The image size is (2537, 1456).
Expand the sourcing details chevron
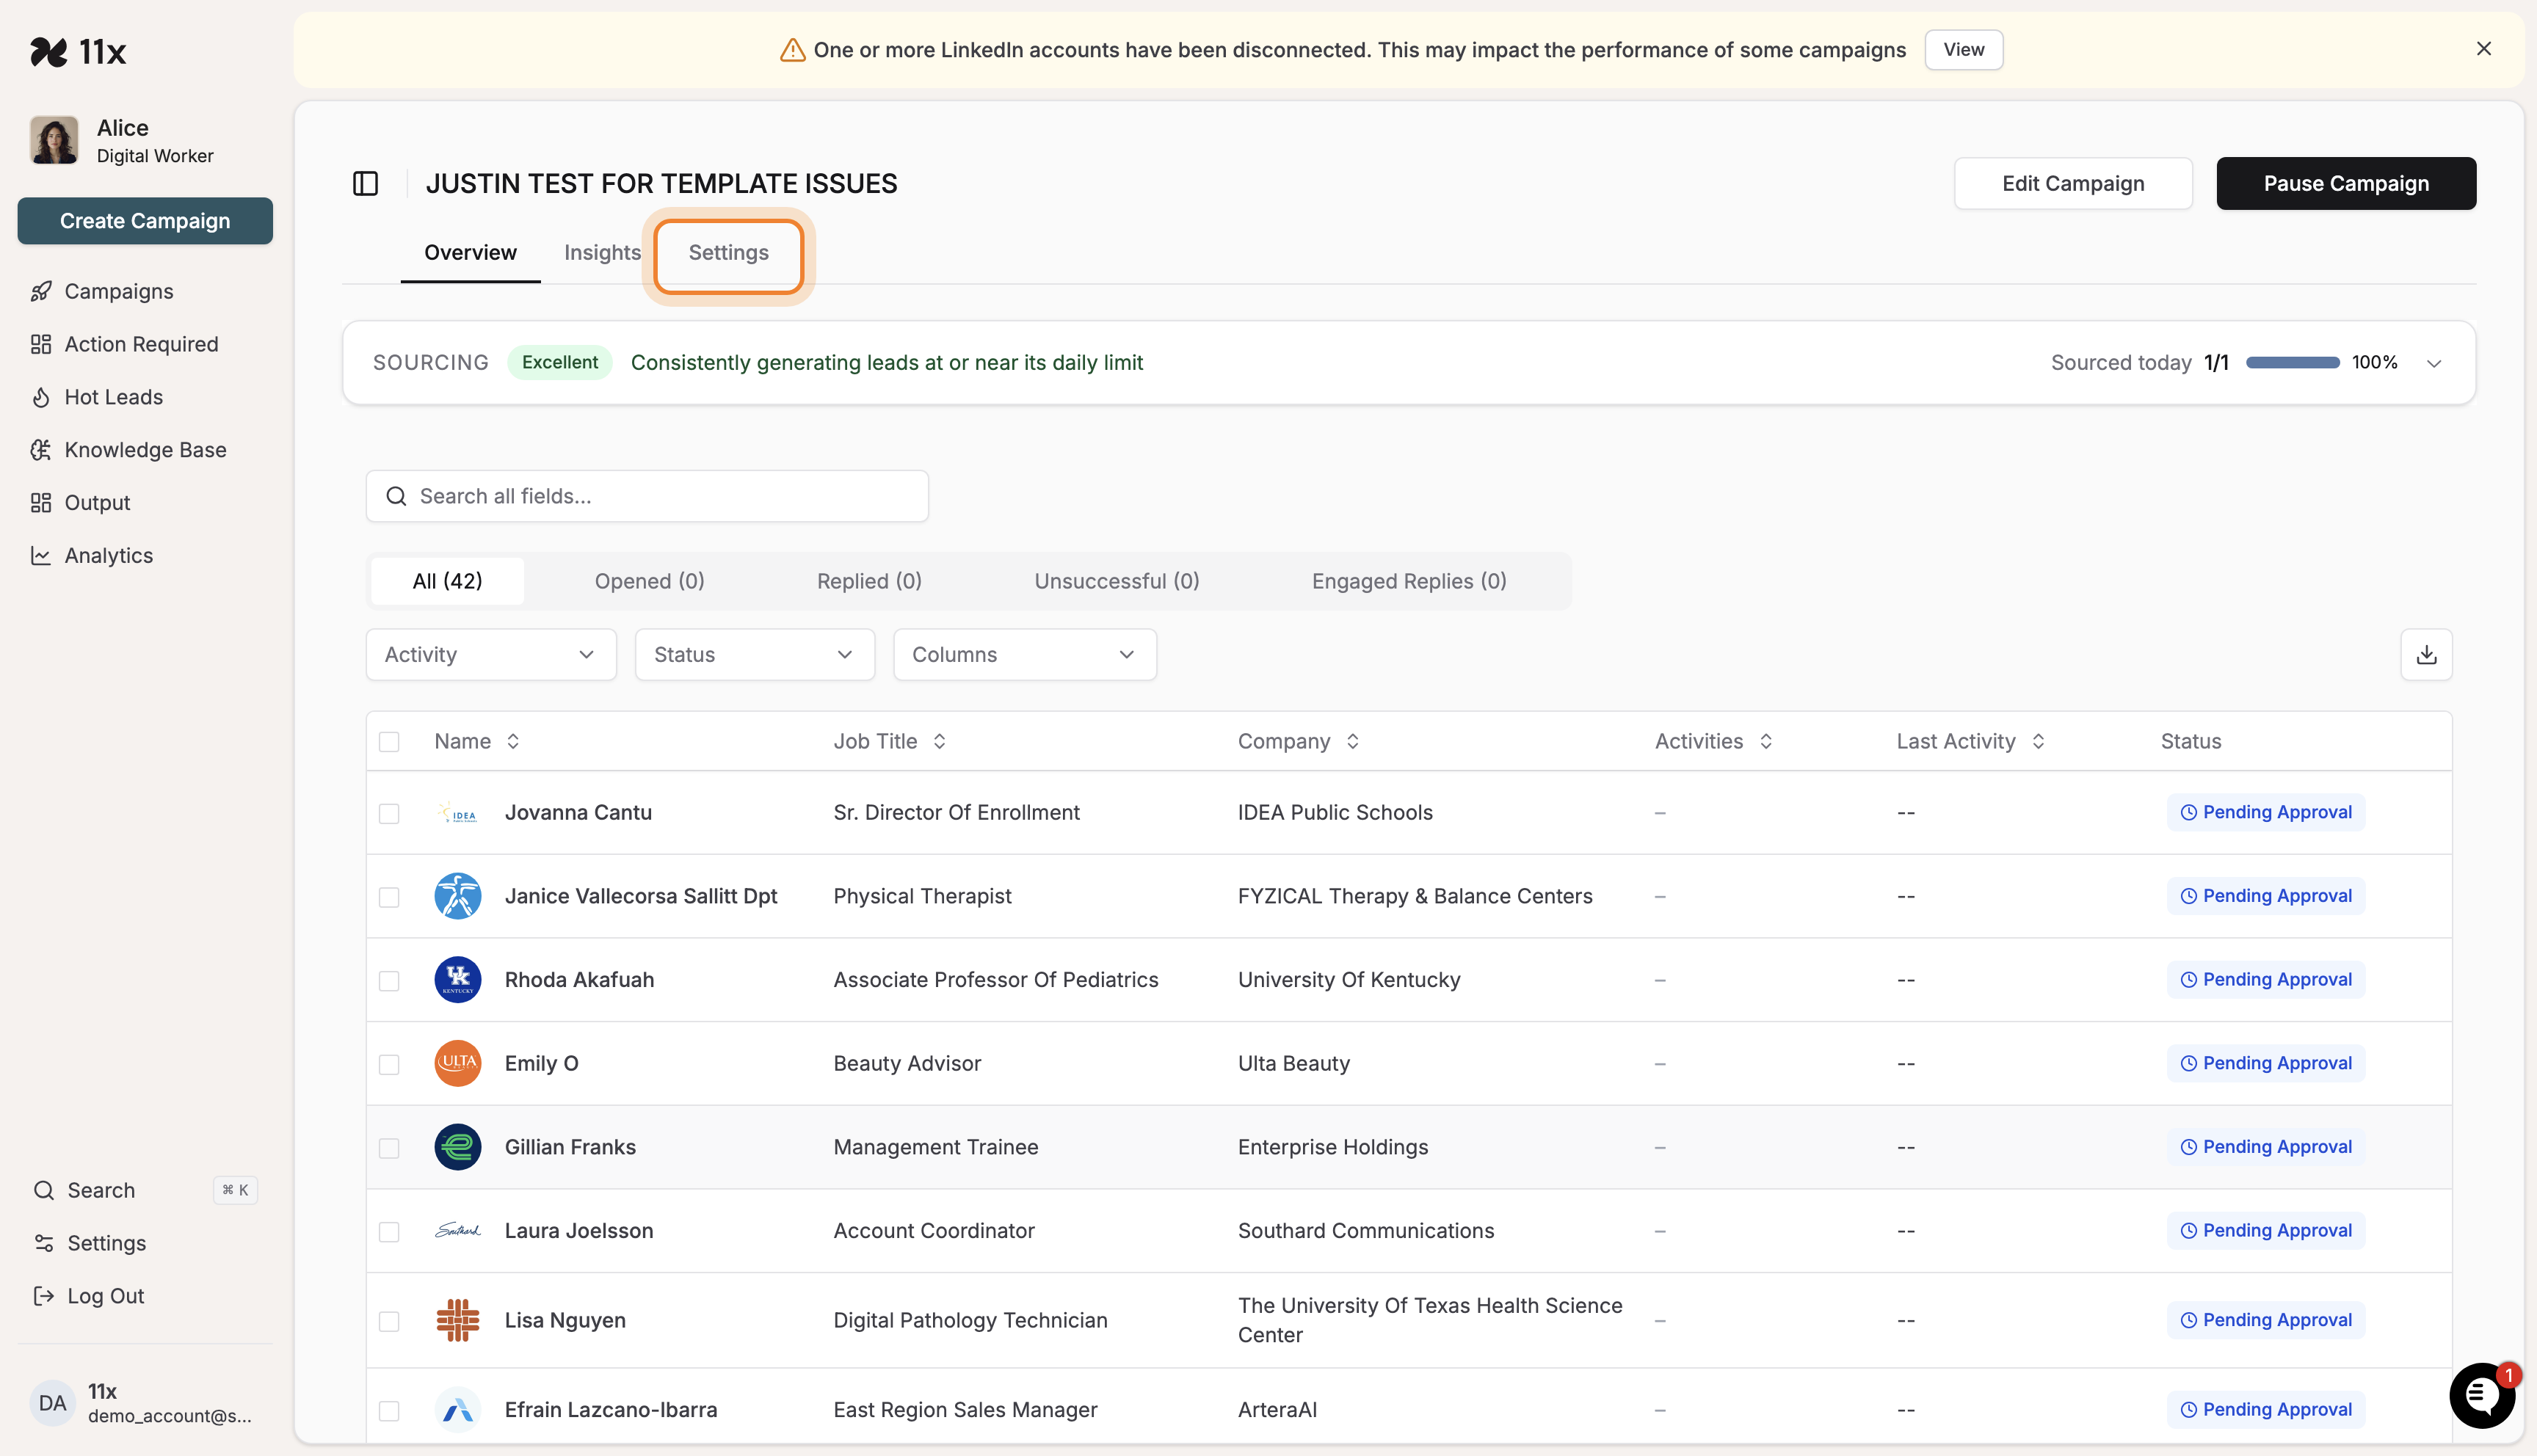[x=2433, y=363]
